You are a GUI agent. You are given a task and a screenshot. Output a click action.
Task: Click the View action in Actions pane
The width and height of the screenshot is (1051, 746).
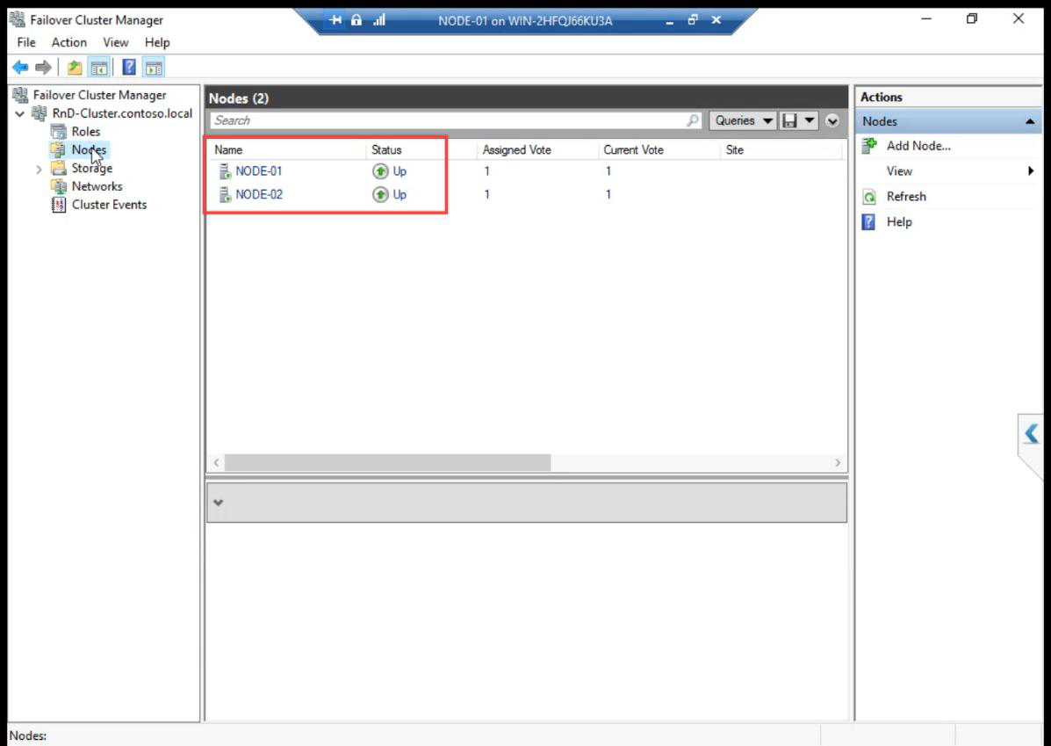click(899, 171)
